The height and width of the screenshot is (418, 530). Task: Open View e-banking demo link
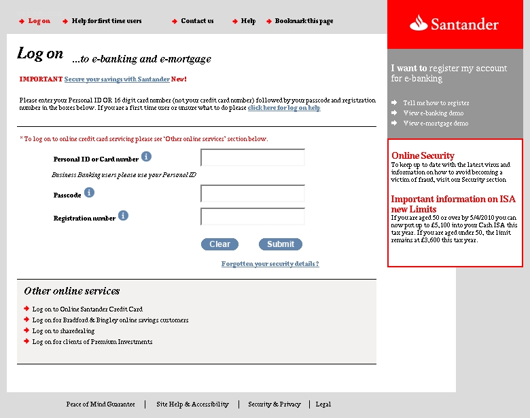click(x=434, y=113)
